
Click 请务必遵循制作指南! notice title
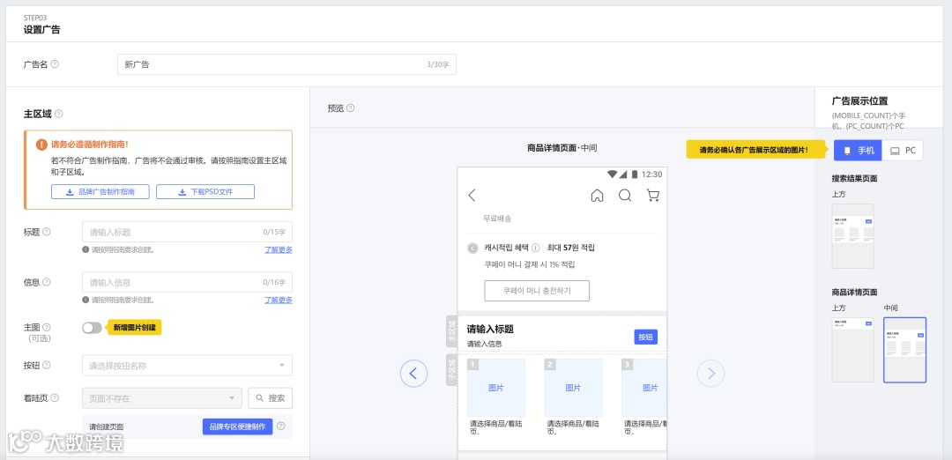point(90,145)
